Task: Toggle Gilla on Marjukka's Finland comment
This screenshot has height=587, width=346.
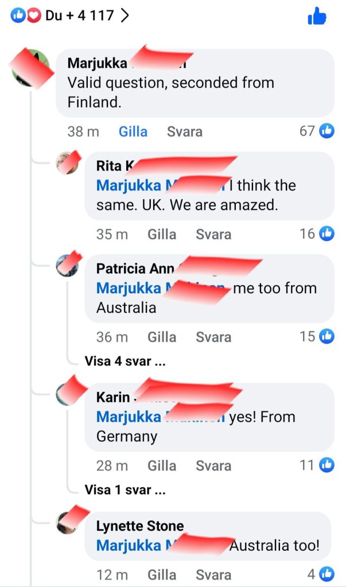Action: (133, 132)
